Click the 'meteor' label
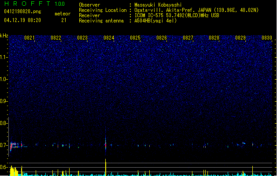This screenshot has width=277, height=176. [63, 14]
